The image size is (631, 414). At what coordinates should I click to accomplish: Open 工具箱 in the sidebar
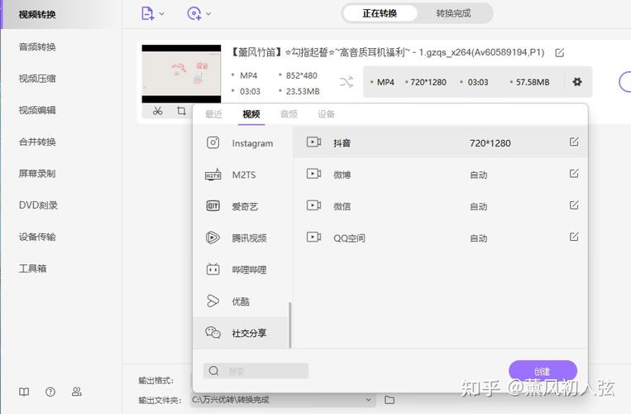coord(32,268)
